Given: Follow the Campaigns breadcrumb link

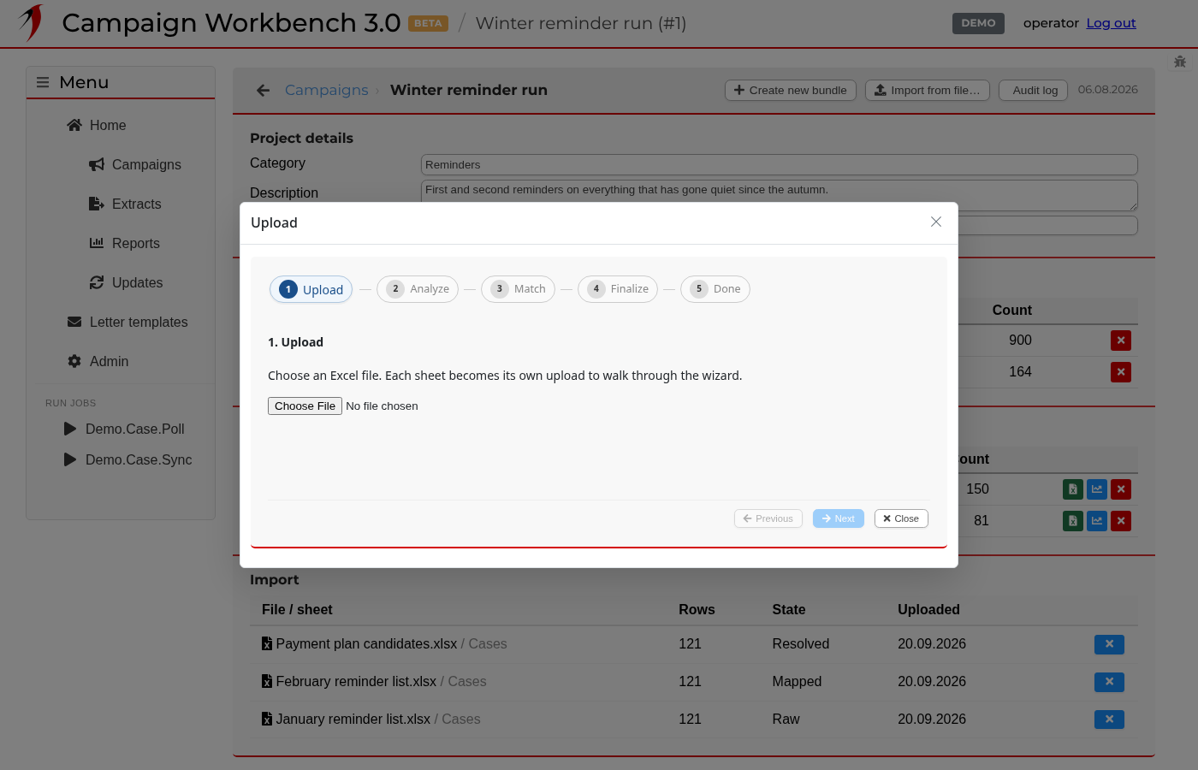Looking at the screenshot, I should click(326, 90).
